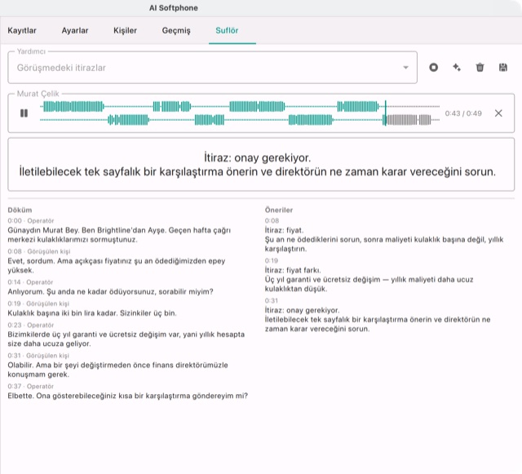Viewport: 522px width, 474px height.
Task: Delete the session with the trash icon
Action: (480, 68)
